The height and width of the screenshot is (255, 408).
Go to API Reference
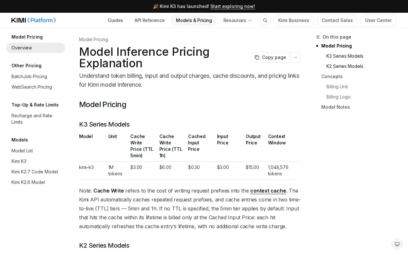[x=149, y=20]
